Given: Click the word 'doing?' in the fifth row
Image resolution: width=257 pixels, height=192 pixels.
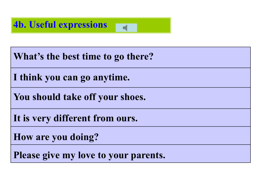Looking at the screenshot, I should [x=84, y=137].
